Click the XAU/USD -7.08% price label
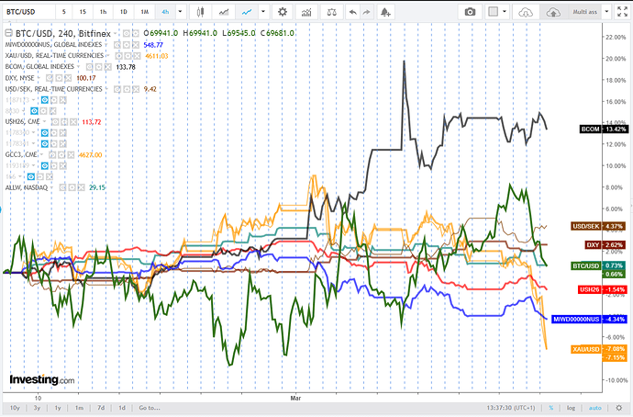The height and width of the screenshot is (417, 633). tap(599, 349)
